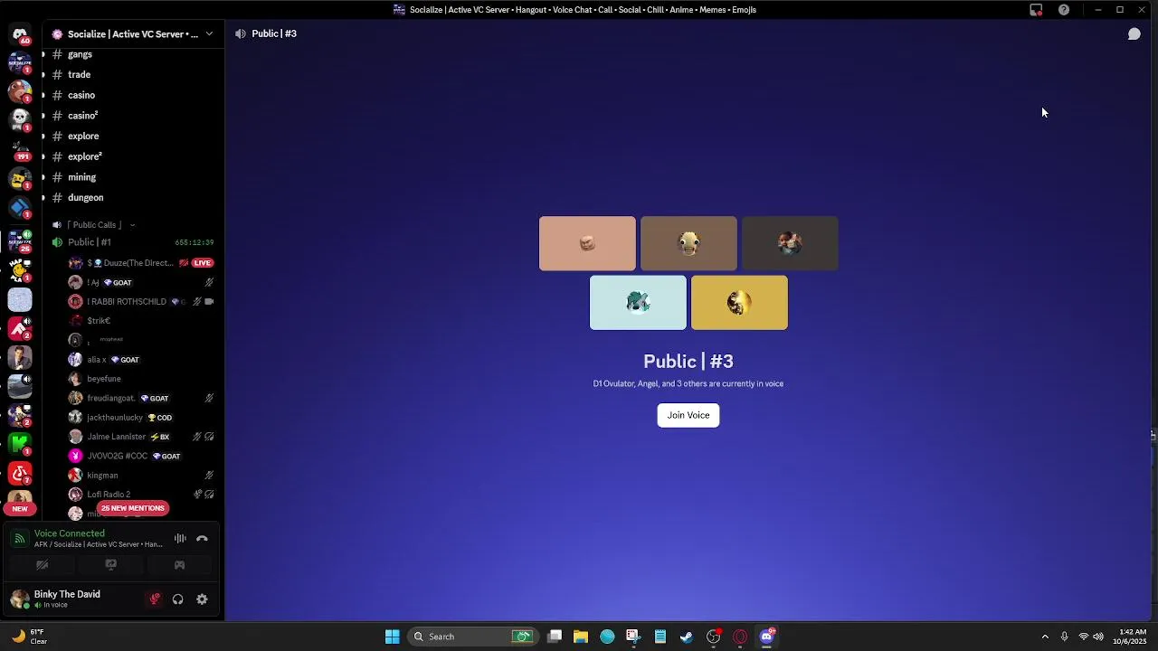1158x651 pixels.
Task: Click the speaker icon beside Public | #3 header
Action: tap(240, 33)
